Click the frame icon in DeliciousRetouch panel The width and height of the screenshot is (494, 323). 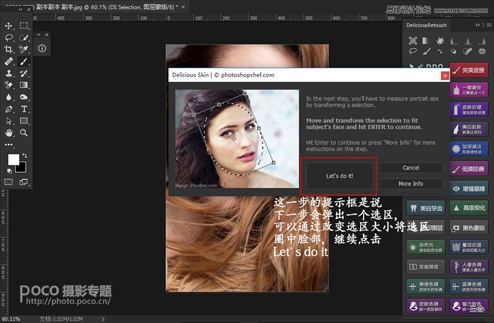pyautogui.click(x=412, y=40)
